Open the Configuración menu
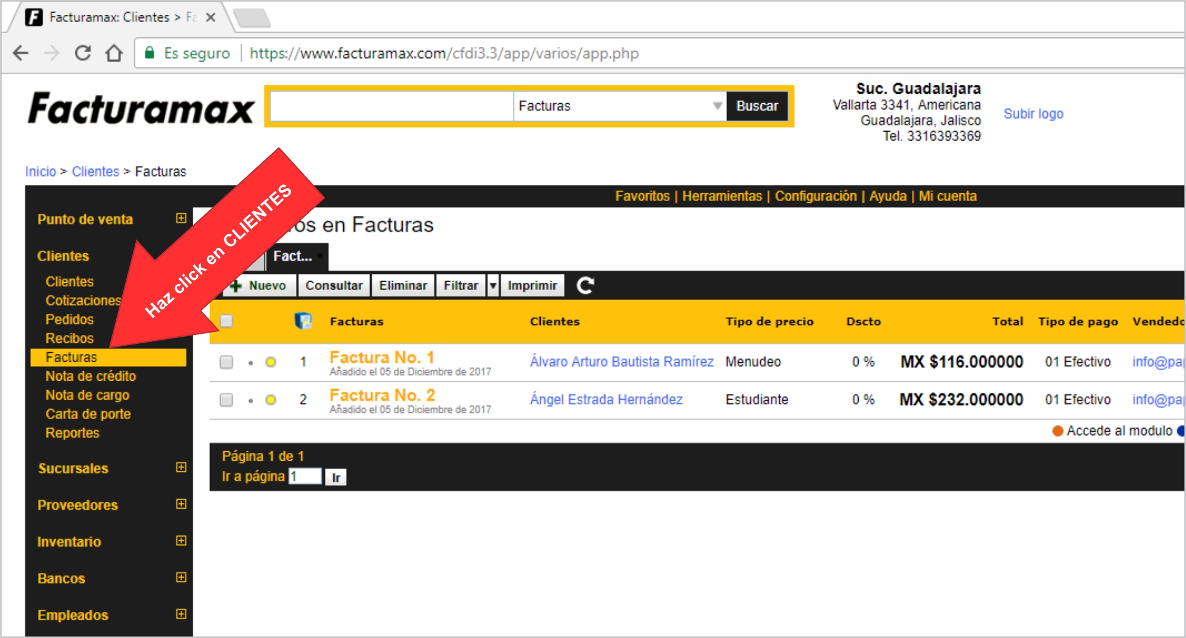1186x638 pixels. pyautogui.click(x=815, y=196)
